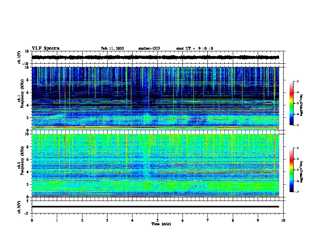The image size is (319, 247).
Task: Click the "2" kHz tick on ch.2 spectrogram
Action: [28, 184]
